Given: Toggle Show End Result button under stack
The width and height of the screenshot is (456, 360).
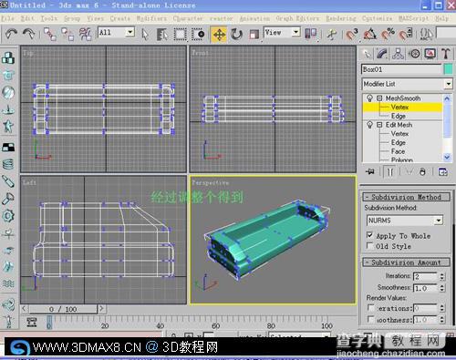Looking at the screenshot, I should [390, 172].
